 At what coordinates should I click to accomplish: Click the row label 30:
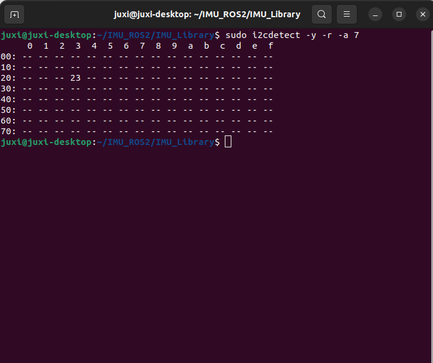pos(8,89)
